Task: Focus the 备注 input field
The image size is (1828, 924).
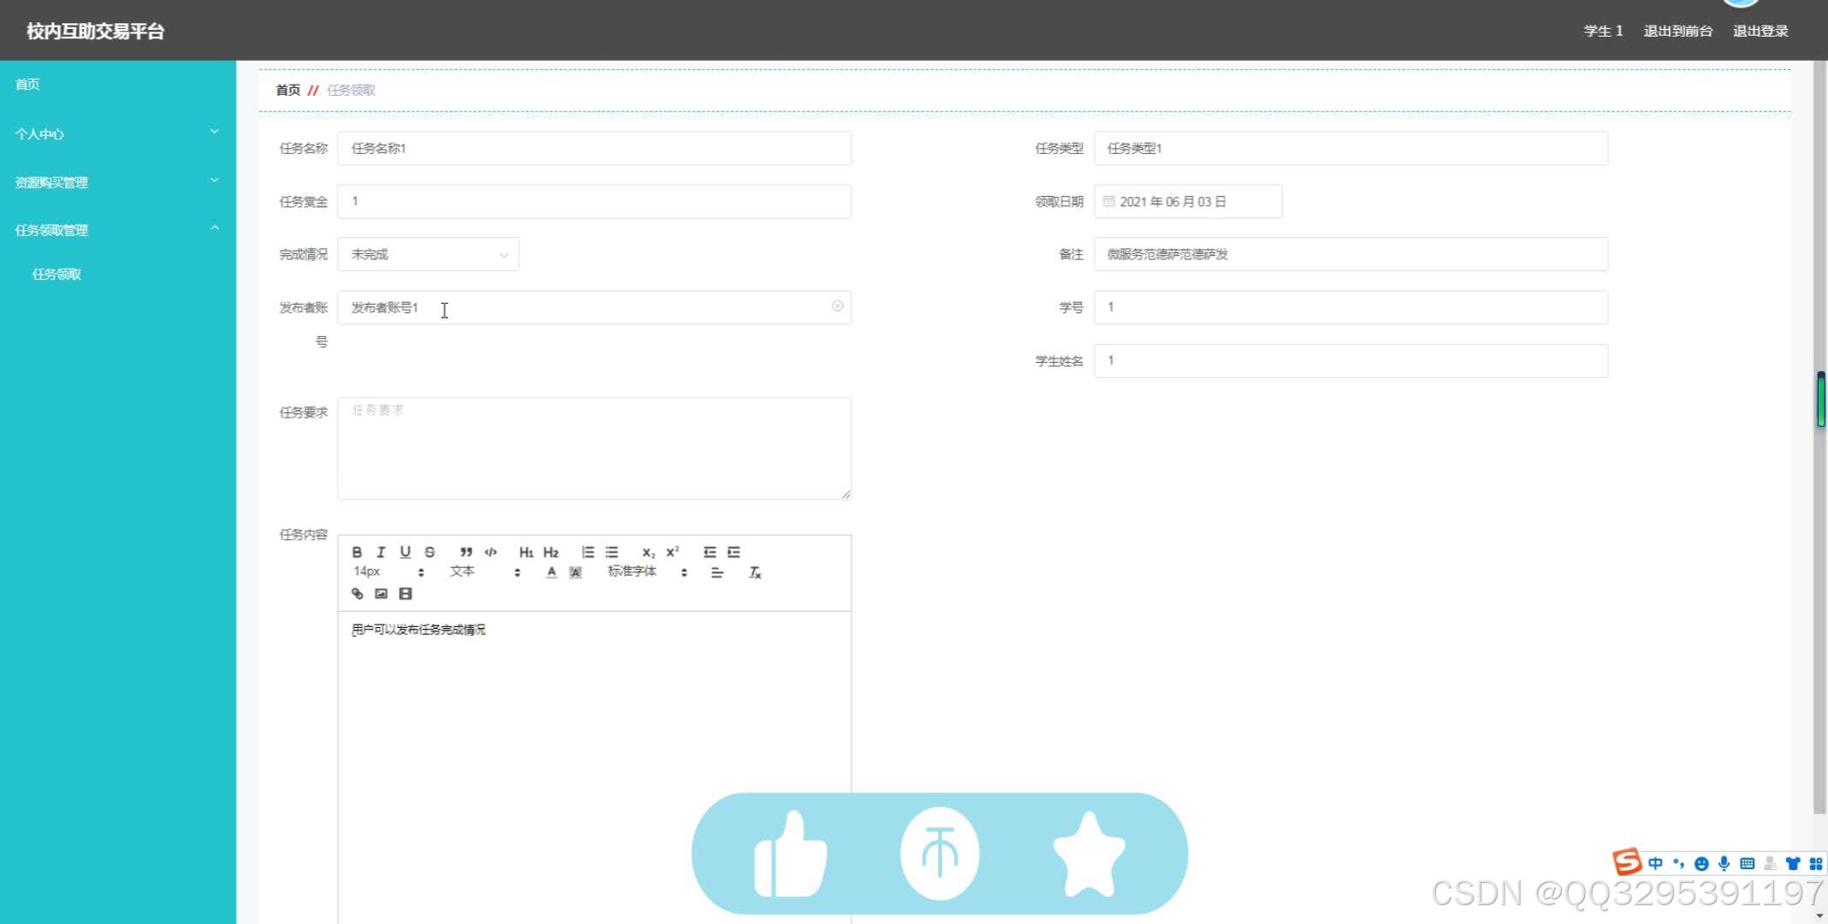Action: tap(1350, 254)
